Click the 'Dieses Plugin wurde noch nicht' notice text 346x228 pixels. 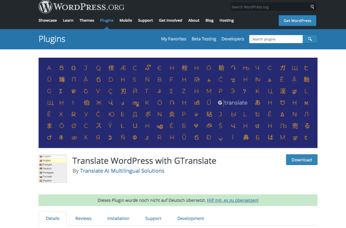coord(152,200)
